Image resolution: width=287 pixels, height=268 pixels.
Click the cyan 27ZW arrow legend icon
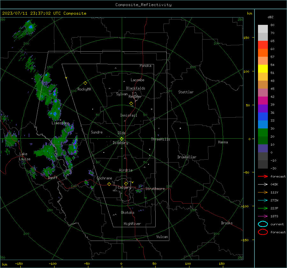point(263,200)
